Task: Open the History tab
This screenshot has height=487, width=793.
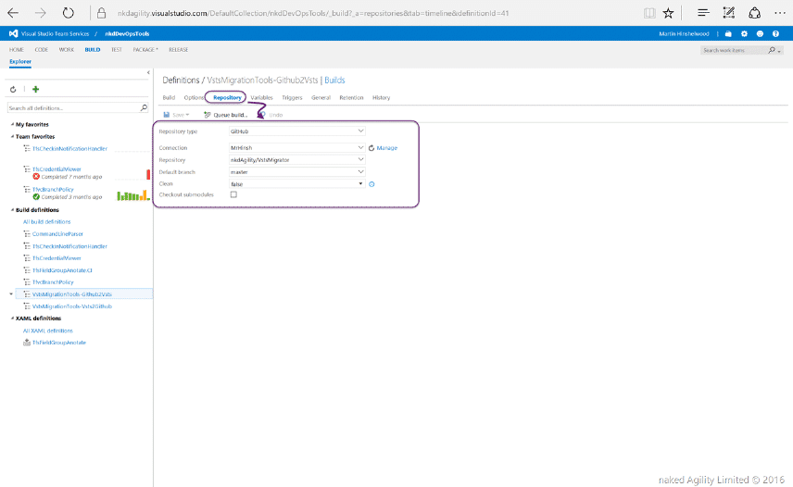Action: click(x=381, y=97)
